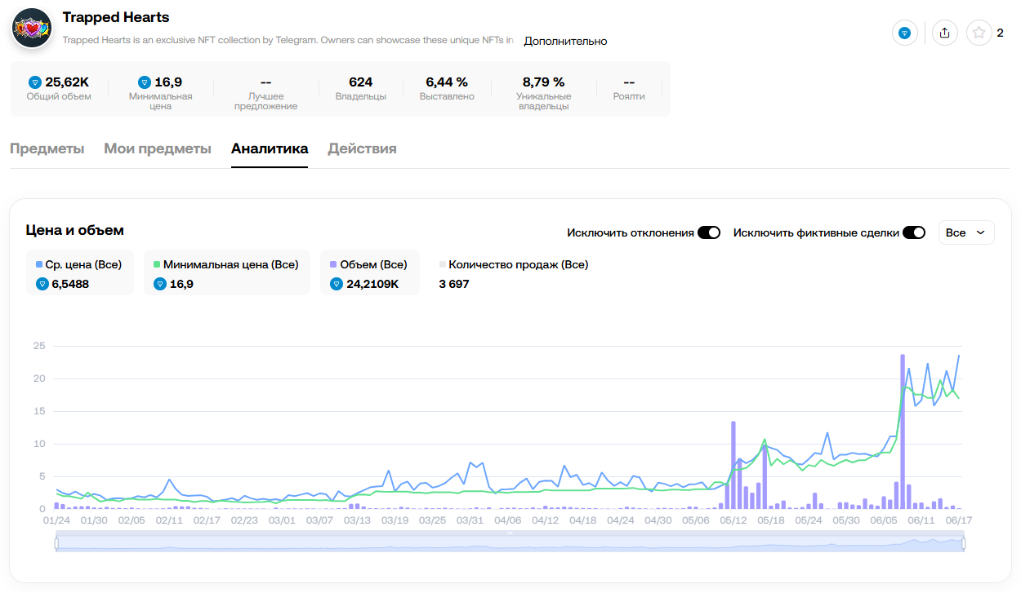Expand description with Дополнительно
The height and width of the screenshot is (593, 1021).
coord(565,41)
